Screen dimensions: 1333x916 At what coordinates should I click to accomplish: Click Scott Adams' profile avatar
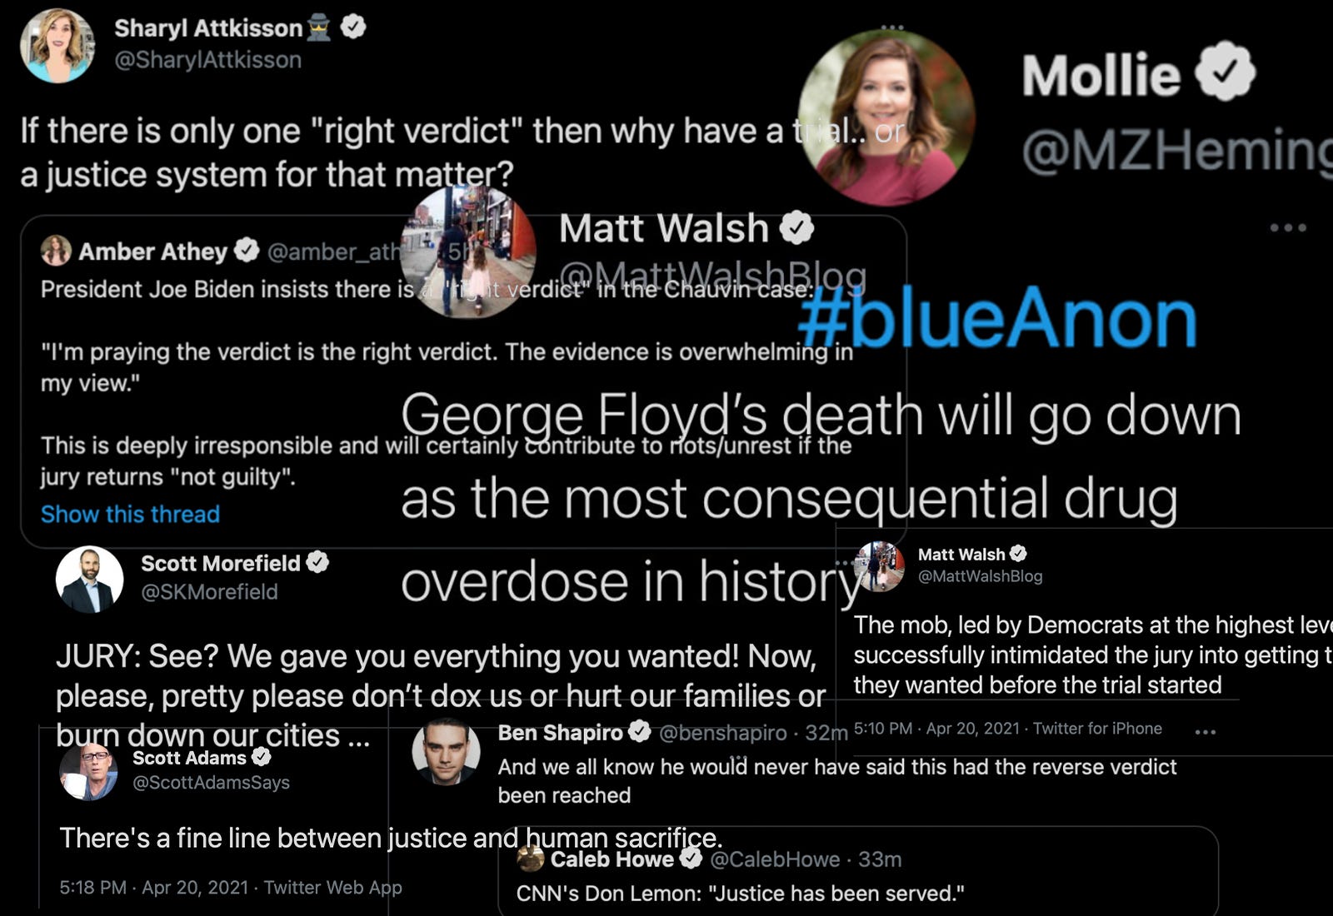pos(88,772)
